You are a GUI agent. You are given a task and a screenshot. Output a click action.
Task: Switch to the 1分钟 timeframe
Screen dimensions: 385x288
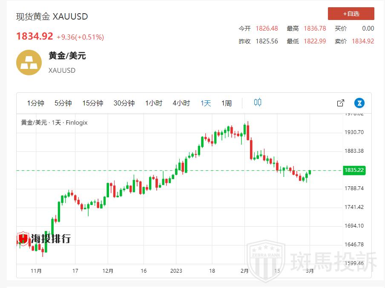pyautogui.click(x=36, y=103)
